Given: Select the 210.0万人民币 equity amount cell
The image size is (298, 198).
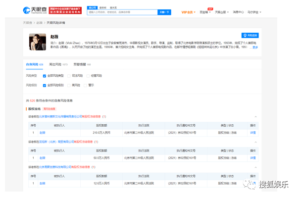Looking at the screenshot, I should (101, 133).
